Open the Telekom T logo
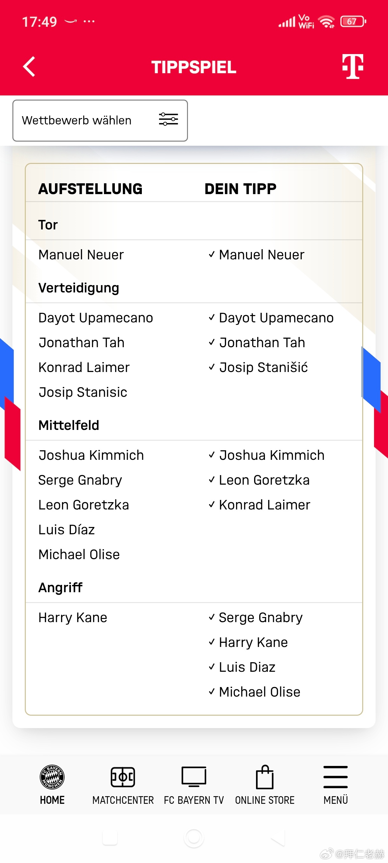The image size is (388, 863). click(x=352, y=66)
